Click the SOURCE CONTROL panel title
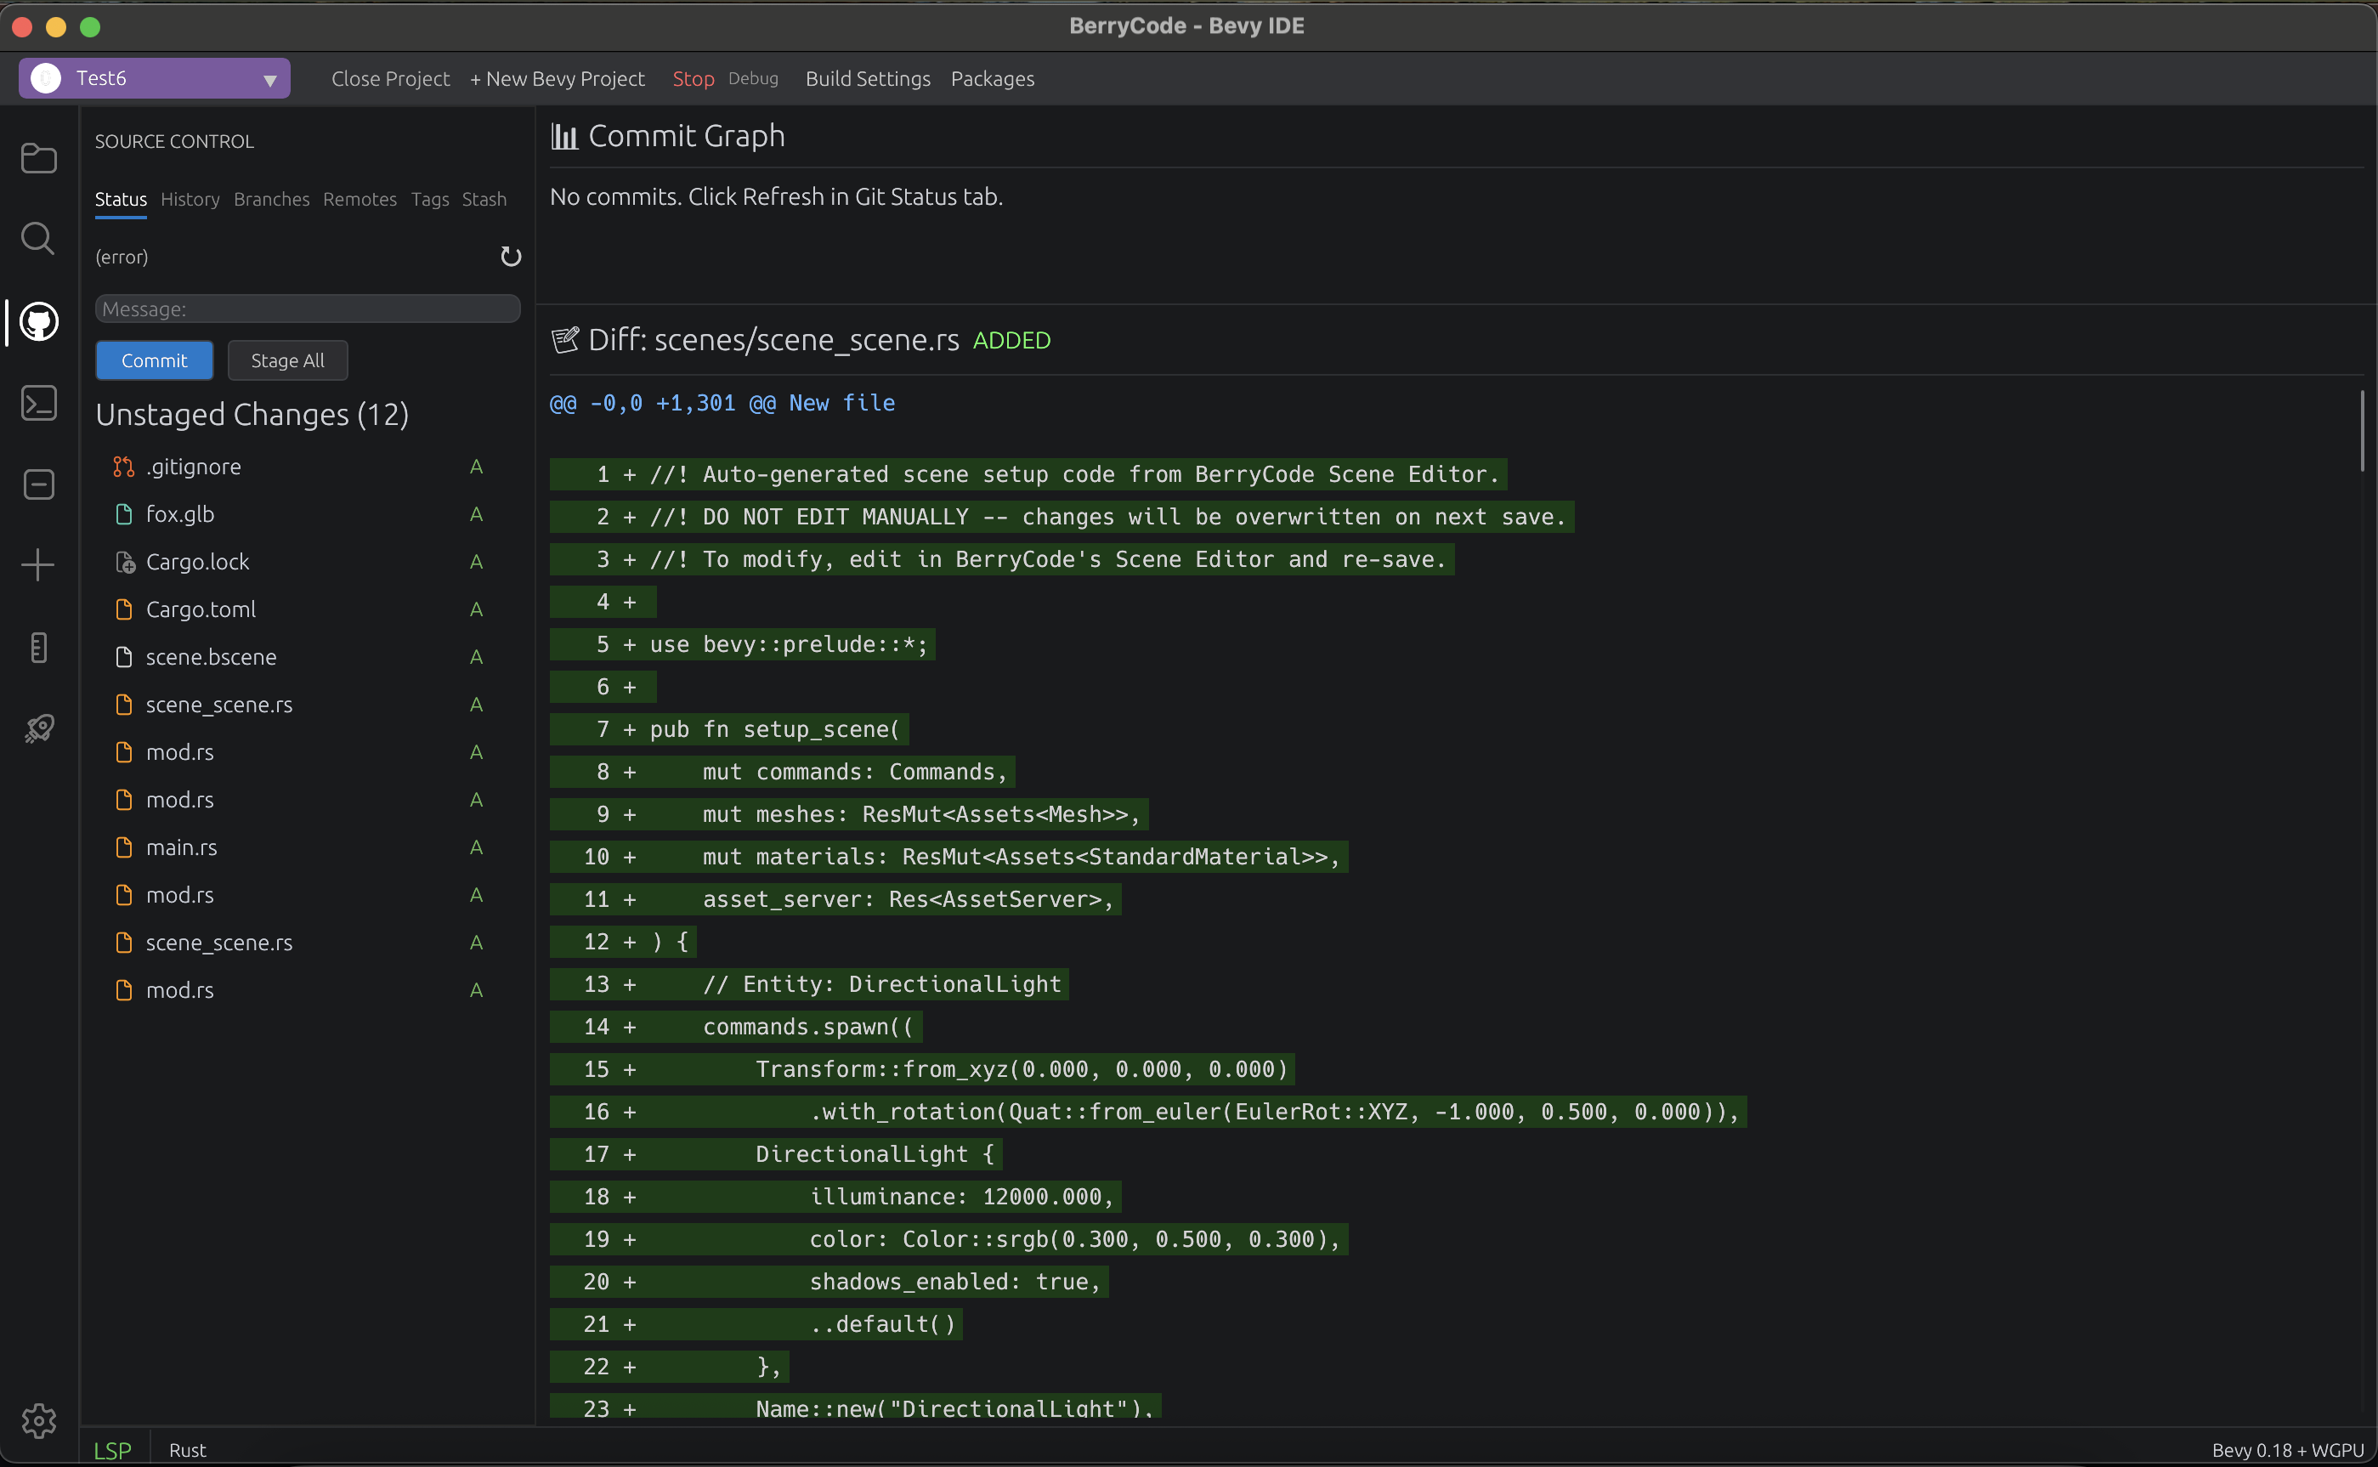This screenshot has width=2378, height=1467. [174, 142]
